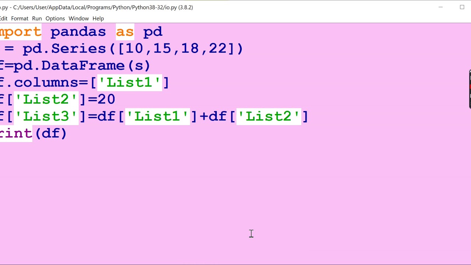Minimize the IDLE editor window
The image size is (471, 265).
[440, 7]
